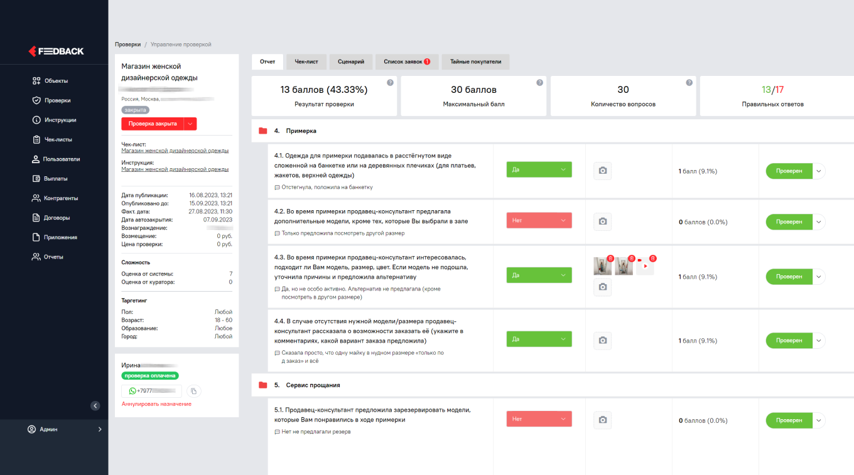Open Объекты section in sidebar
Viewport: 854px width, 475px height.
(55, 81)
